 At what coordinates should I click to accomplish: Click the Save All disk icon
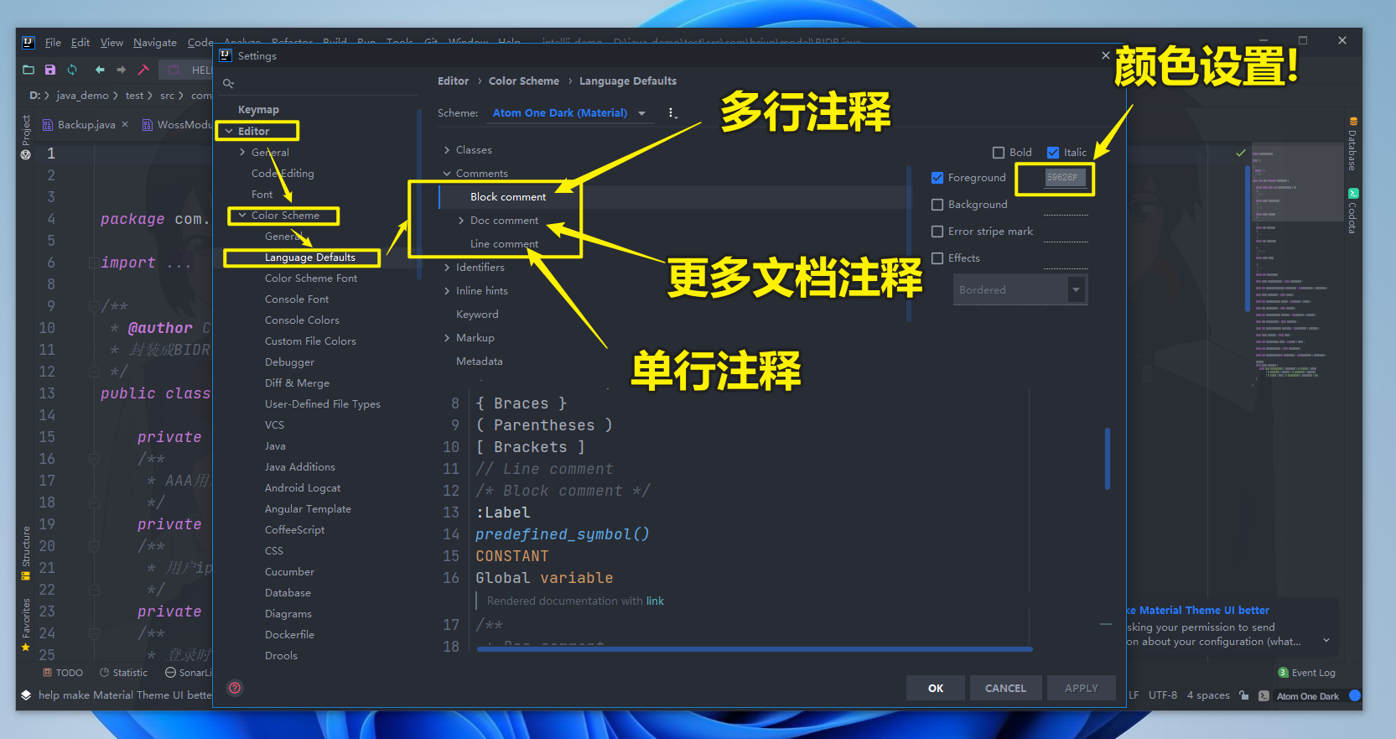pyautogui.click(x=50, y=70)
